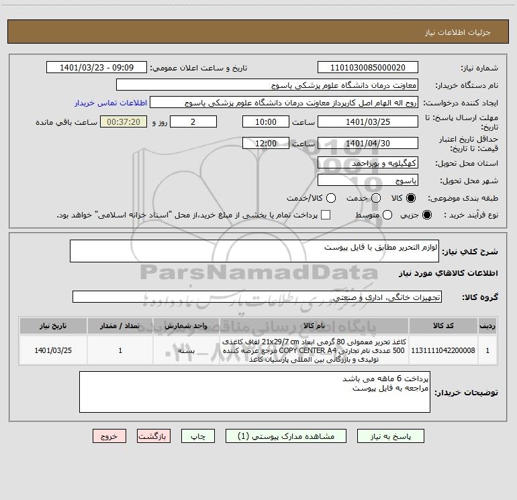The image size is (517, 500).
Task: Click the تعداد / مقدار column header
Action: pos(120,326)
